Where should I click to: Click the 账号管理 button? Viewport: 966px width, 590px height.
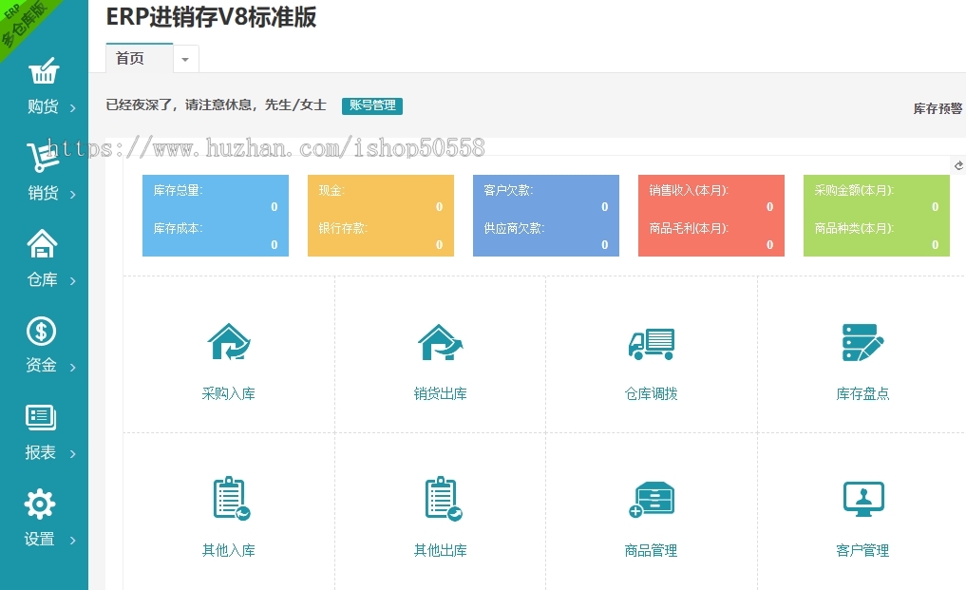(x=372, y=106)
